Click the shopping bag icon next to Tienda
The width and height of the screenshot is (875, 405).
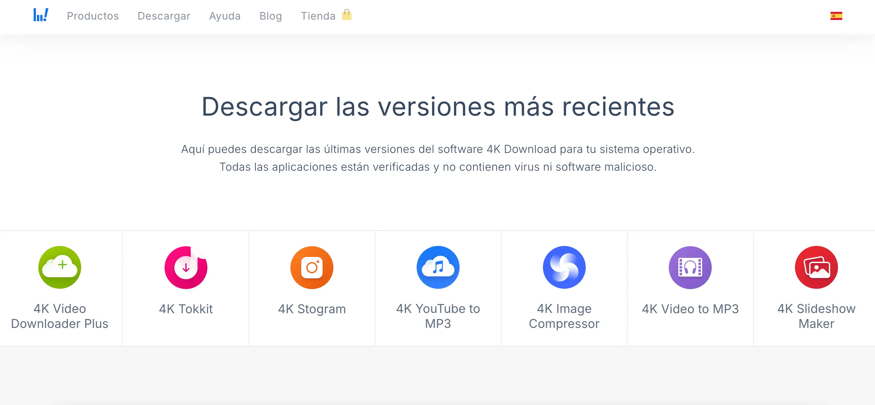(347, 15)
